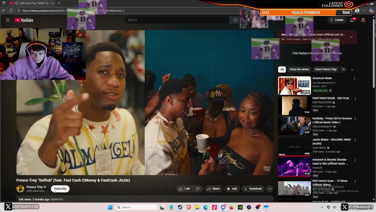
Task: Go to the YouTube home logo
Action: click(24, 20)
